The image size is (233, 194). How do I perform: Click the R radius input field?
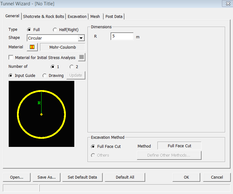click(122, 36)
